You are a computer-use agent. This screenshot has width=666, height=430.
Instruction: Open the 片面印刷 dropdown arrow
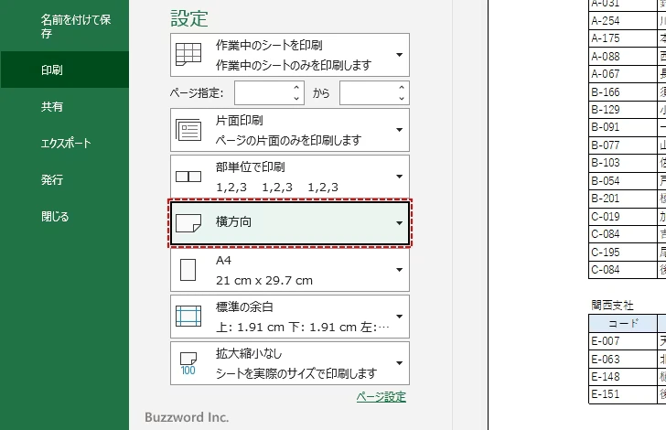pos(399,130)
